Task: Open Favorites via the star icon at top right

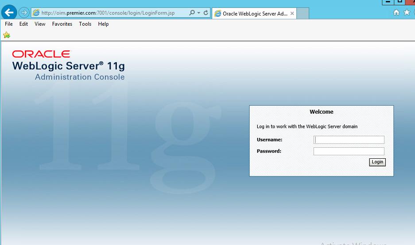Action: 407,12
